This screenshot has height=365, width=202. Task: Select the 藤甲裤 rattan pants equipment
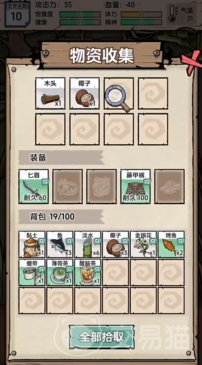(136, 187)
